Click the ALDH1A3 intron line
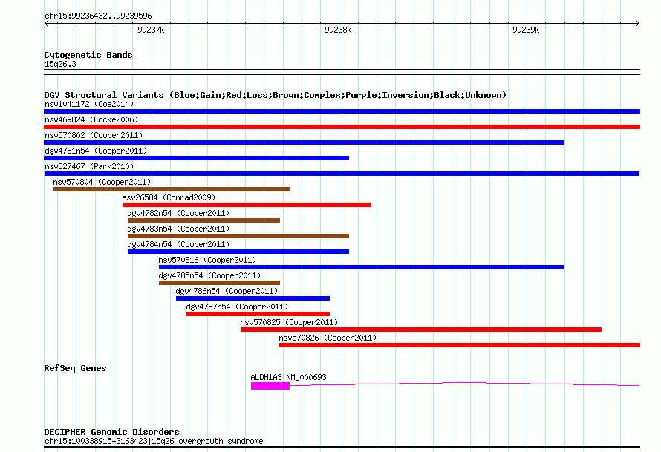Screen dimensions: 661x452 [x=464, y=384]
